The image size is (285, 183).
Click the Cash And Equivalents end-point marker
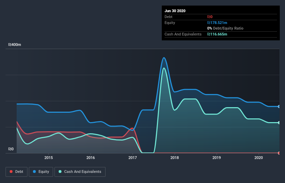[x=279, y=123]
